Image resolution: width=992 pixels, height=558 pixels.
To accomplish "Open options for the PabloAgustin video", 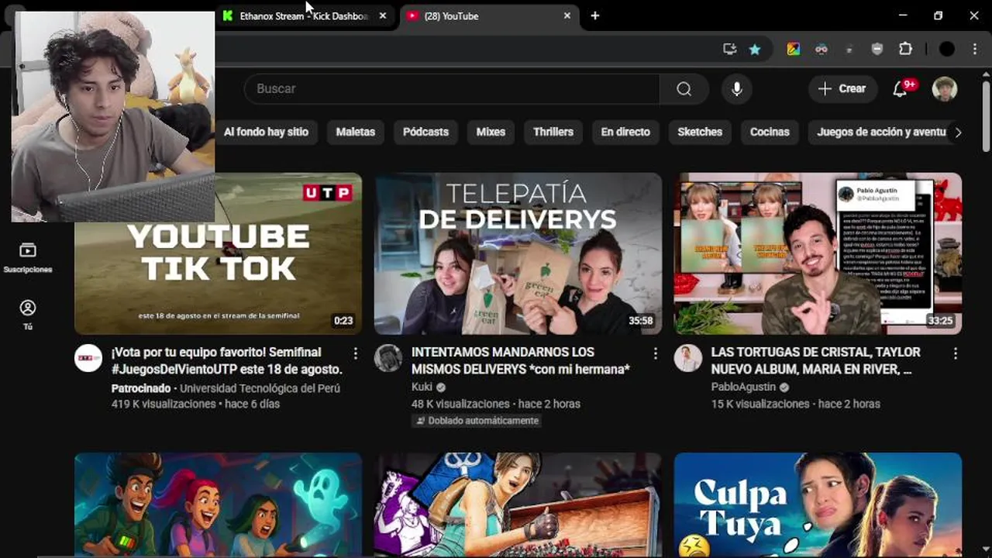I will pos(956,353).
